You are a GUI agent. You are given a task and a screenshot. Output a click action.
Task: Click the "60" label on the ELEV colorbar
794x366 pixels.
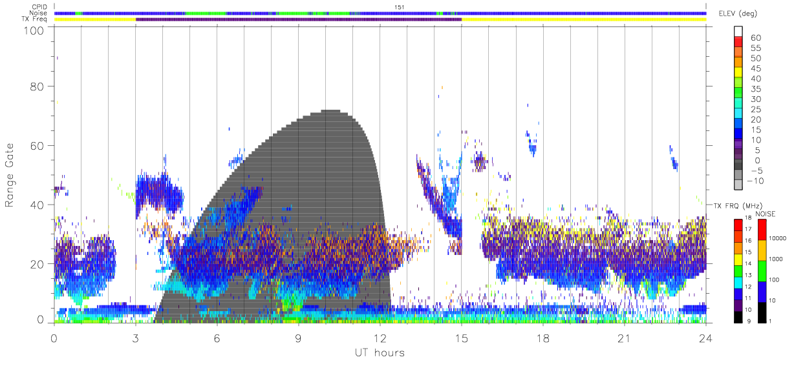click(755, 37)
